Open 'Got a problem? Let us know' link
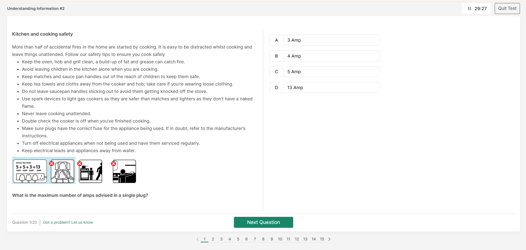This screenshot has width=526, height=250. tap(68, 222)
